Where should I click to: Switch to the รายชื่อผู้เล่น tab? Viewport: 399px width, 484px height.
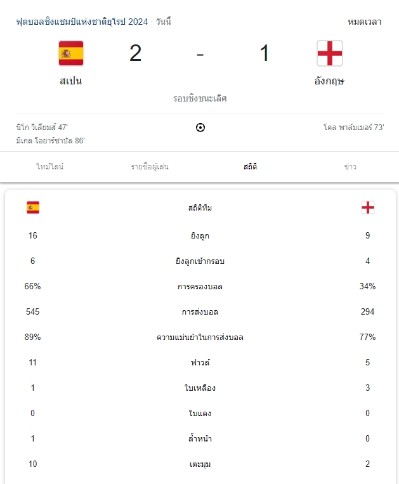click(x=150, y=167)
